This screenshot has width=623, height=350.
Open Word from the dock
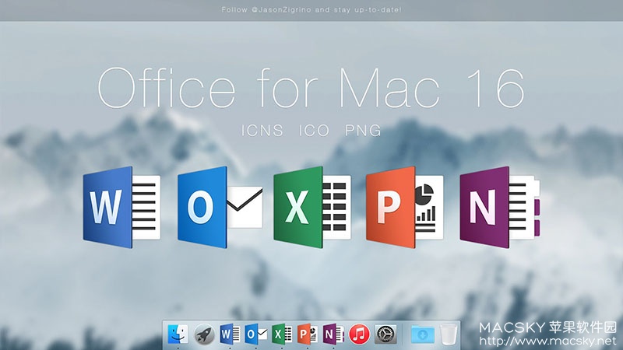tap(230, 334)
